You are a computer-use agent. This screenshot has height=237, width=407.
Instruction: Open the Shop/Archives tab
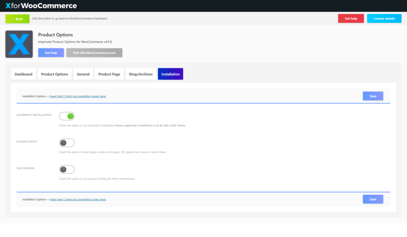(141, 74)
